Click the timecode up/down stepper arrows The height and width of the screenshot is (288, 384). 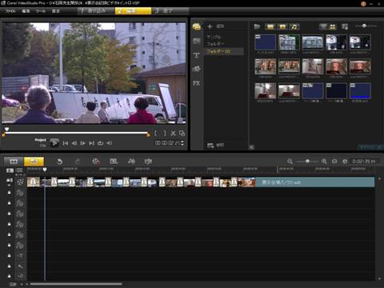182,143
